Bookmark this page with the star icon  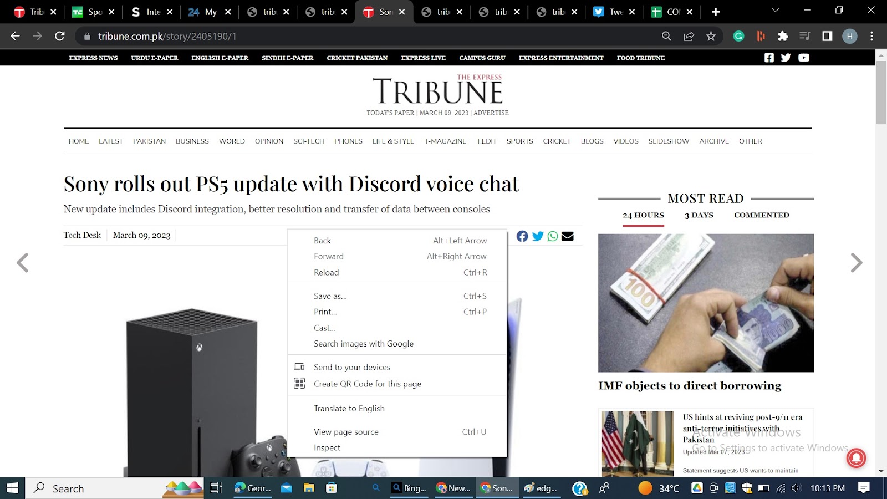pos(711,36)
